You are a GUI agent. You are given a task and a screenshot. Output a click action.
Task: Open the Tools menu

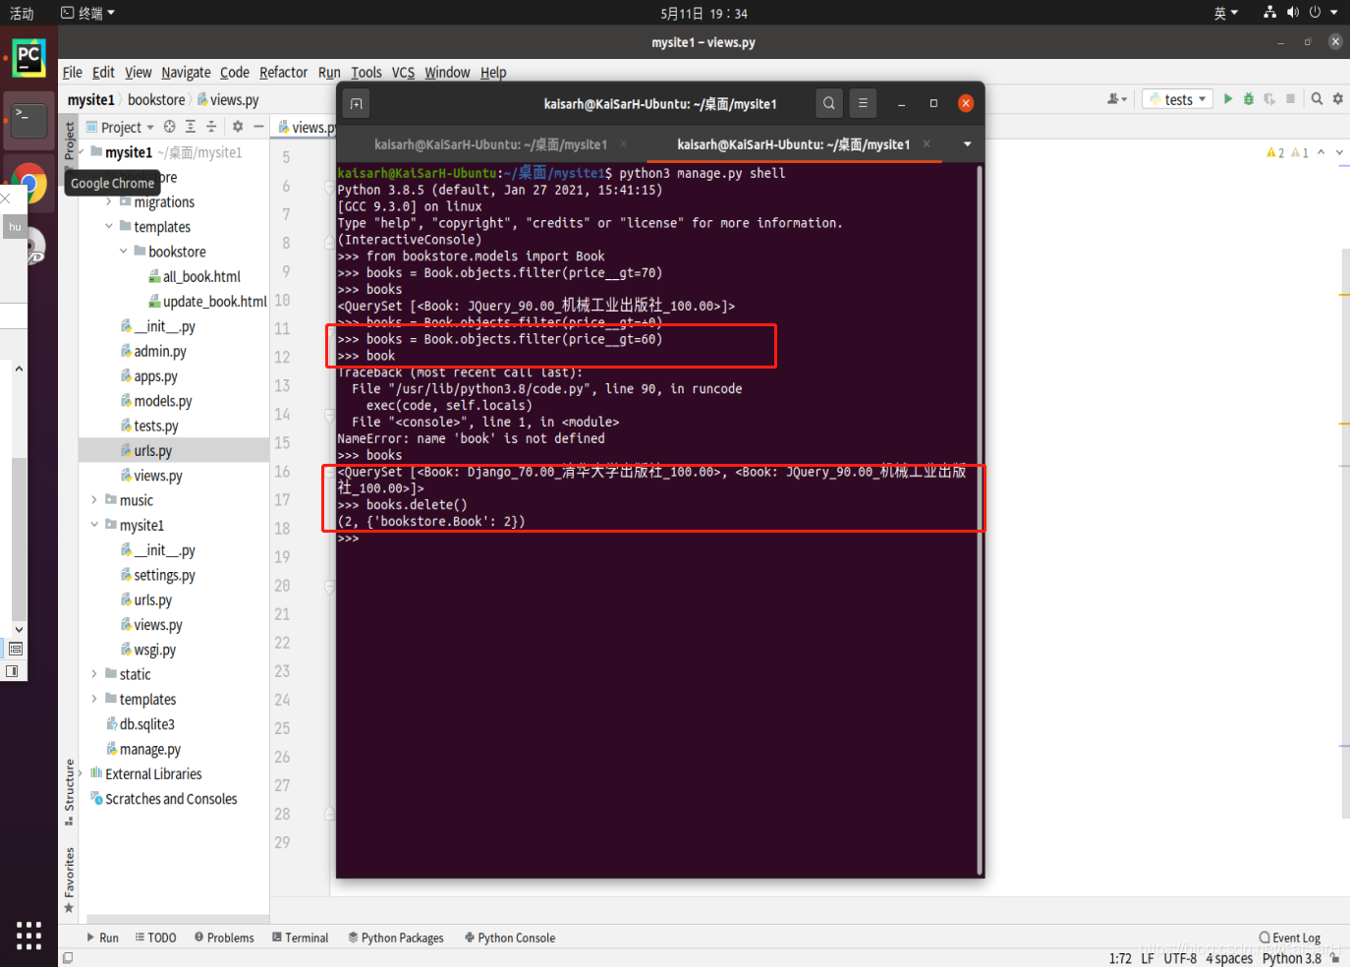tap(366, 72)
